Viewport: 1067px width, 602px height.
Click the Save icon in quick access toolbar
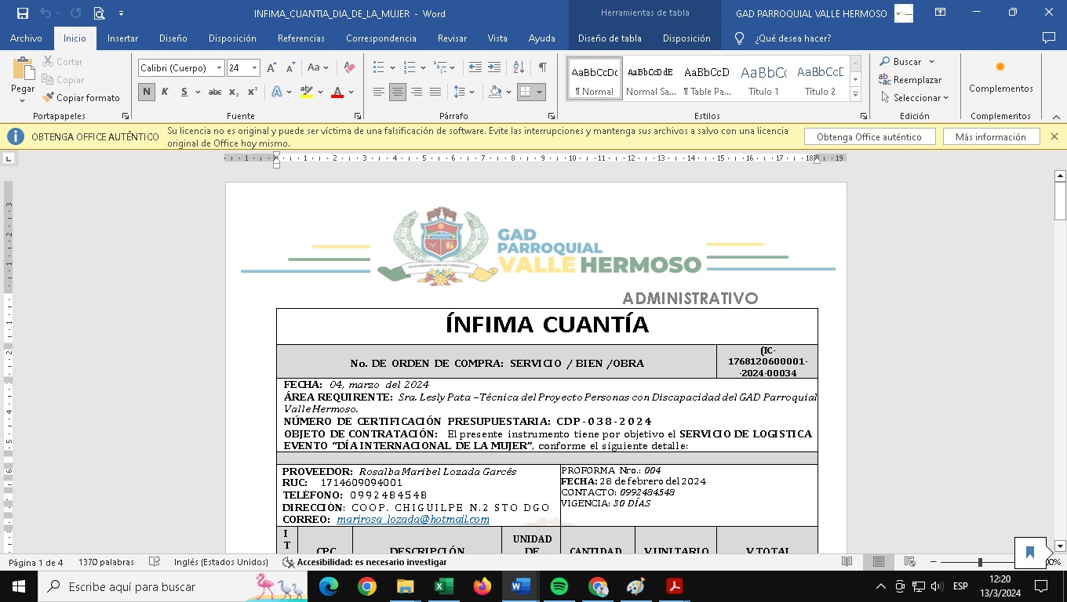click(22, 13)
